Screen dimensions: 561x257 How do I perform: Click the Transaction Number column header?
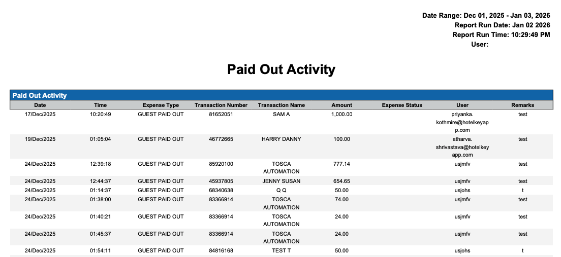point(221,105)
